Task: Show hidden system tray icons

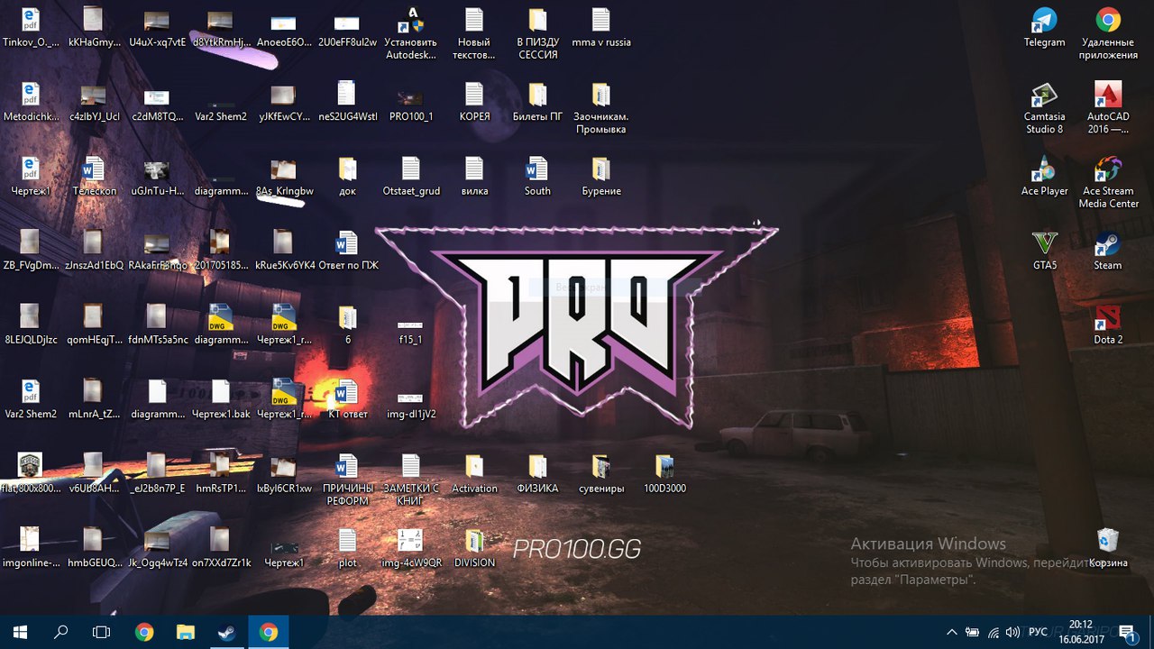Action: tap(951, 632)
